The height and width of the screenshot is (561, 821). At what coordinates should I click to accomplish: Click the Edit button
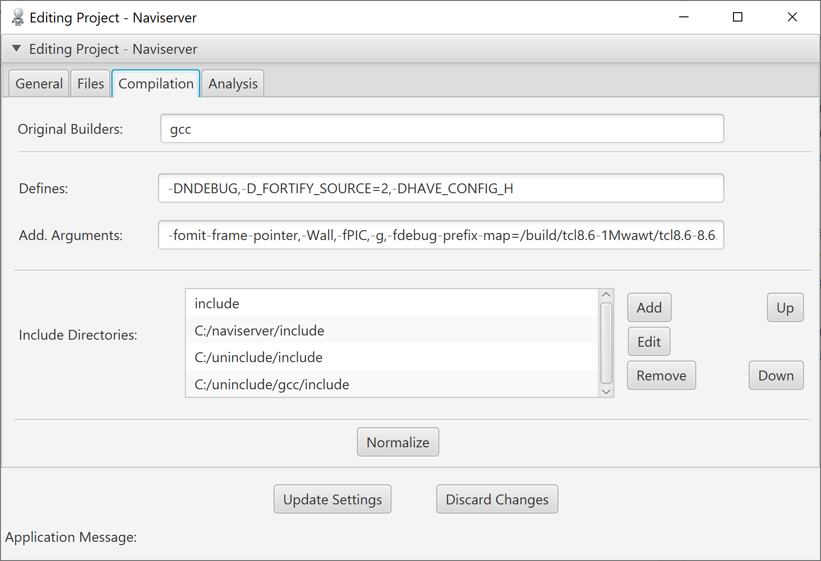(x=649, y=342)
